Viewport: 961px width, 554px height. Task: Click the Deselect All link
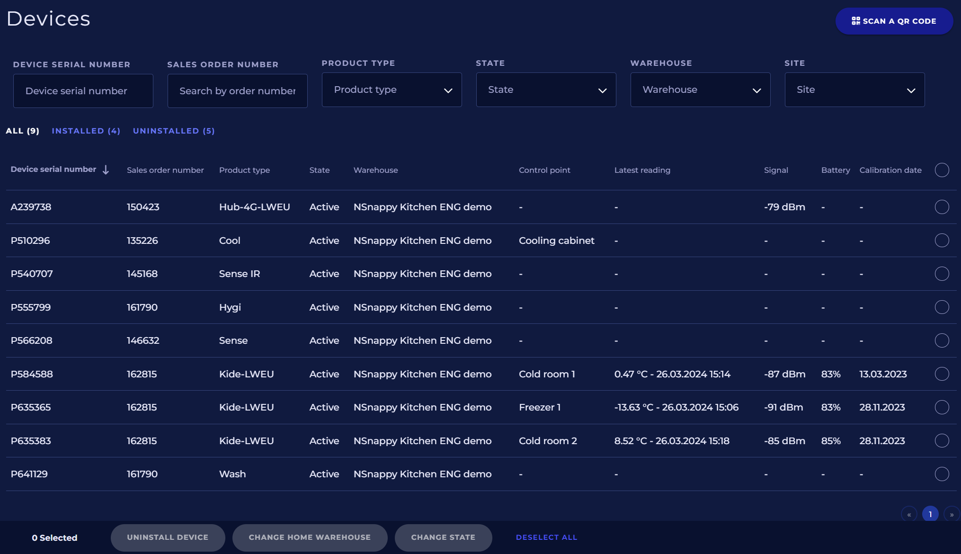click(x=546, y=537)
